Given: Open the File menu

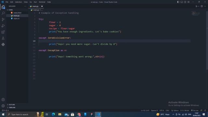Looking at the screenshot, I should 7,2.
